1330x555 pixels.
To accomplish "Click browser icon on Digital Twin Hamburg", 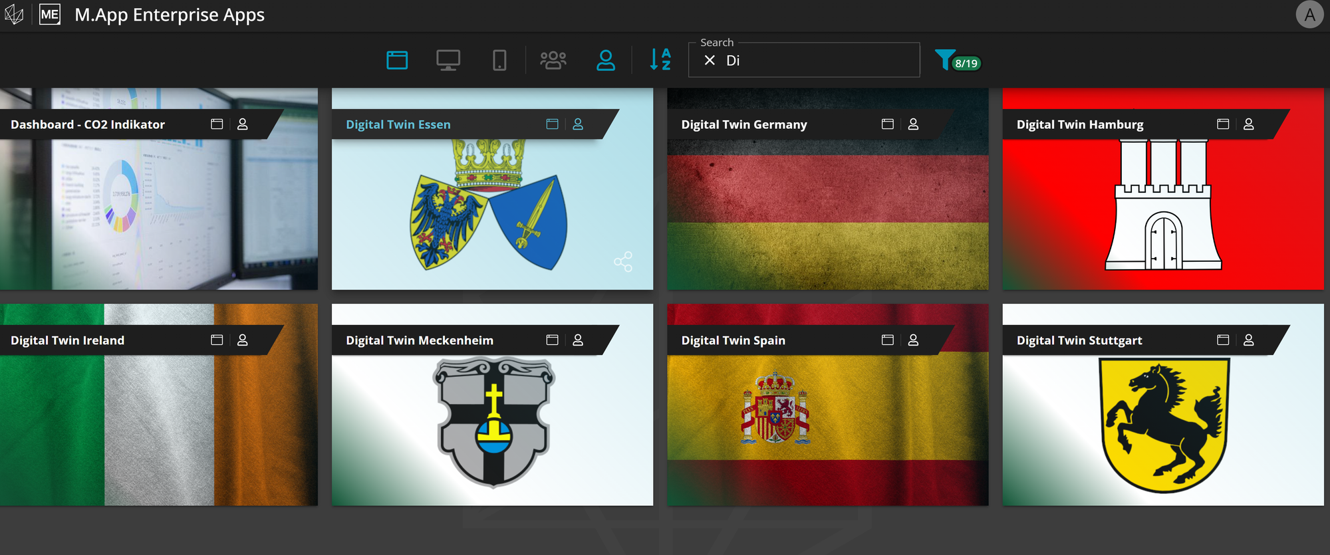I will coord(1223,124).
